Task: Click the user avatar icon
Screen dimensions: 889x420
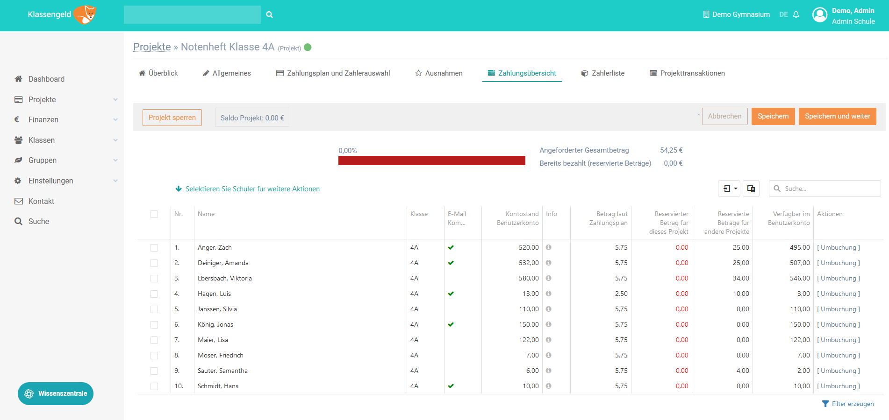Action: click(820, 15)
